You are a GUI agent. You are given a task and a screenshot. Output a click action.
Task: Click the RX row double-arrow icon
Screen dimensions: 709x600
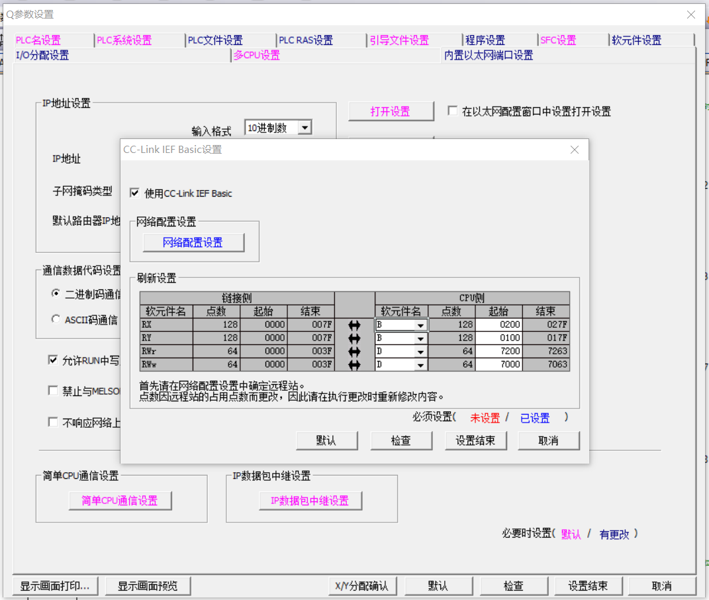pyautogui.click(x=354, y=325)
